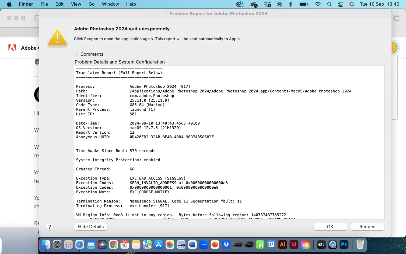Open Launchpad in the Dock
The image size is (406, 254).
pyautogui.click(x=68, y=244)
